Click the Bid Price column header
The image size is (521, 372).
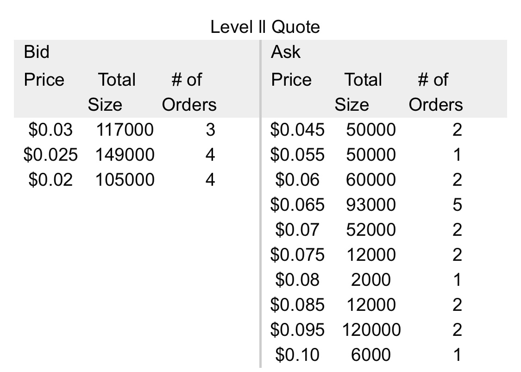44,80
